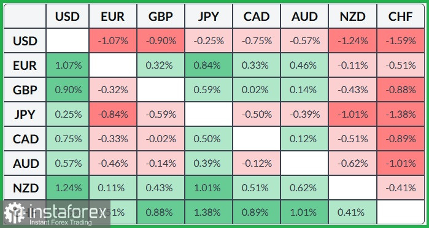The width and height of the screenshot is (429, 228).
Task: Click the 1.38% CHF/JPY cell
Action: [209, 212]
